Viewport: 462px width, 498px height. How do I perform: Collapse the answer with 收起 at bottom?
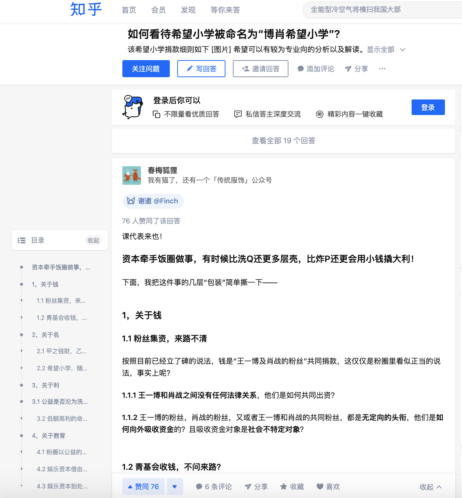[430, 487]
